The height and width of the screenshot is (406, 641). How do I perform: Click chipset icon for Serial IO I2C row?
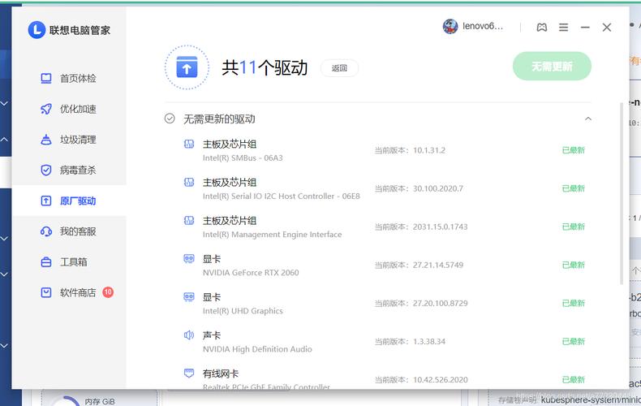pyautogui.click(x=189, y=182)
